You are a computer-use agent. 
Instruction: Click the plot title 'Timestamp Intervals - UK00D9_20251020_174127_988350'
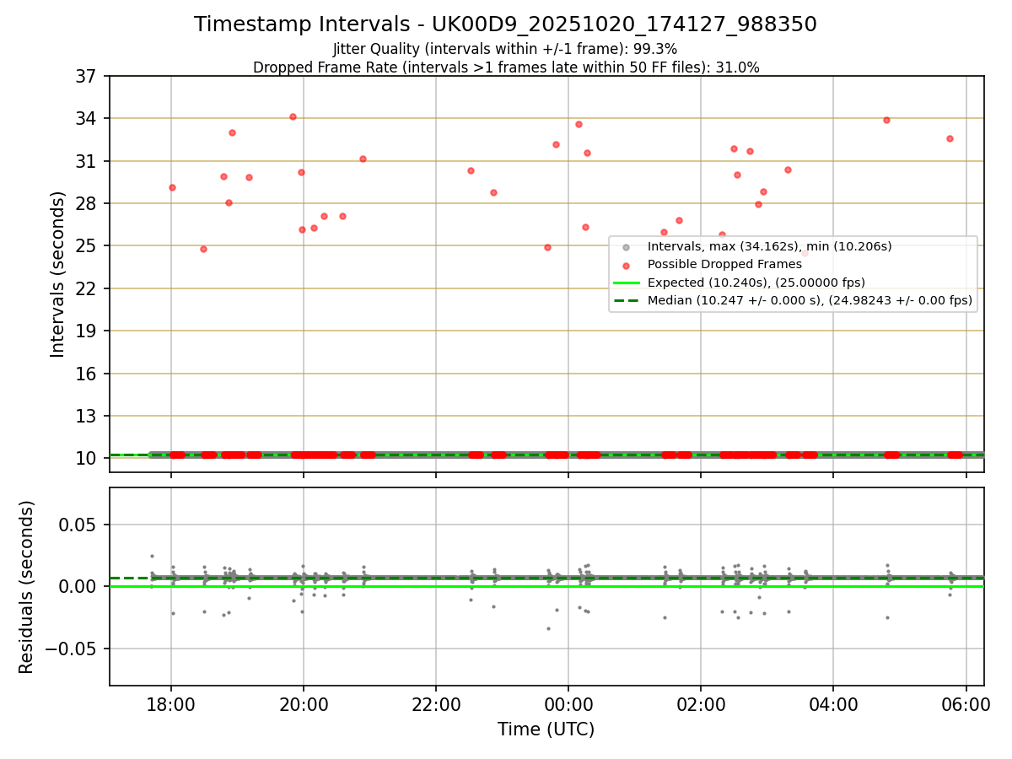[505, 24]
